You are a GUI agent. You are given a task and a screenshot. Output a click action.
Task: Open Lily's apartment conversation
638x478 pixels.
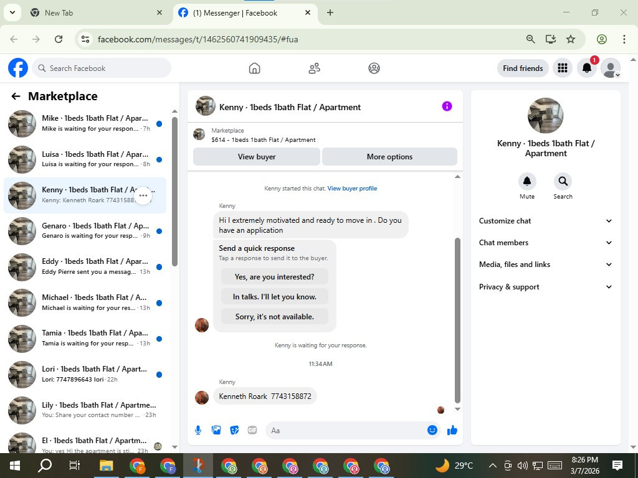tap(85, 410)
